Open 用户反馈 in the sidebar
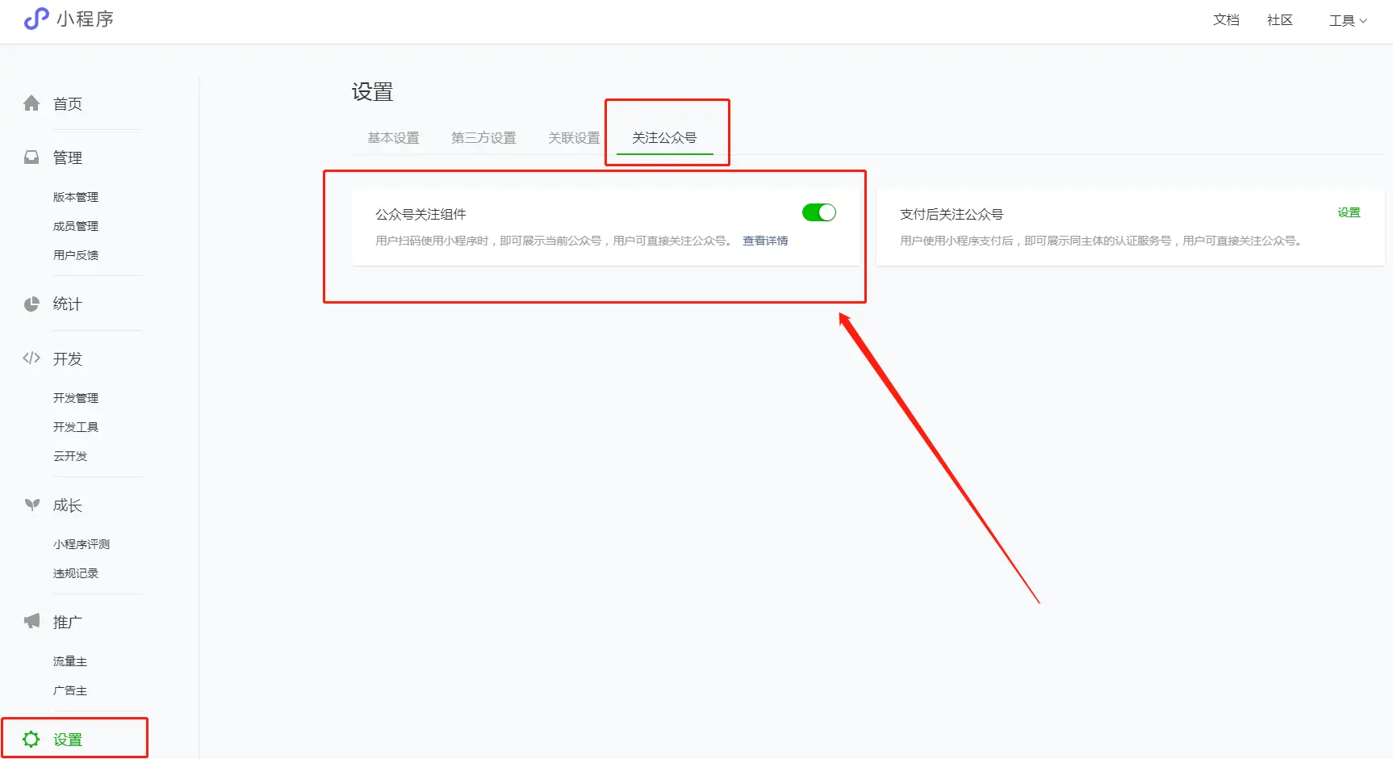This screenshot has height=759, width=1393. pyautogui.click(x=76, y=255)
